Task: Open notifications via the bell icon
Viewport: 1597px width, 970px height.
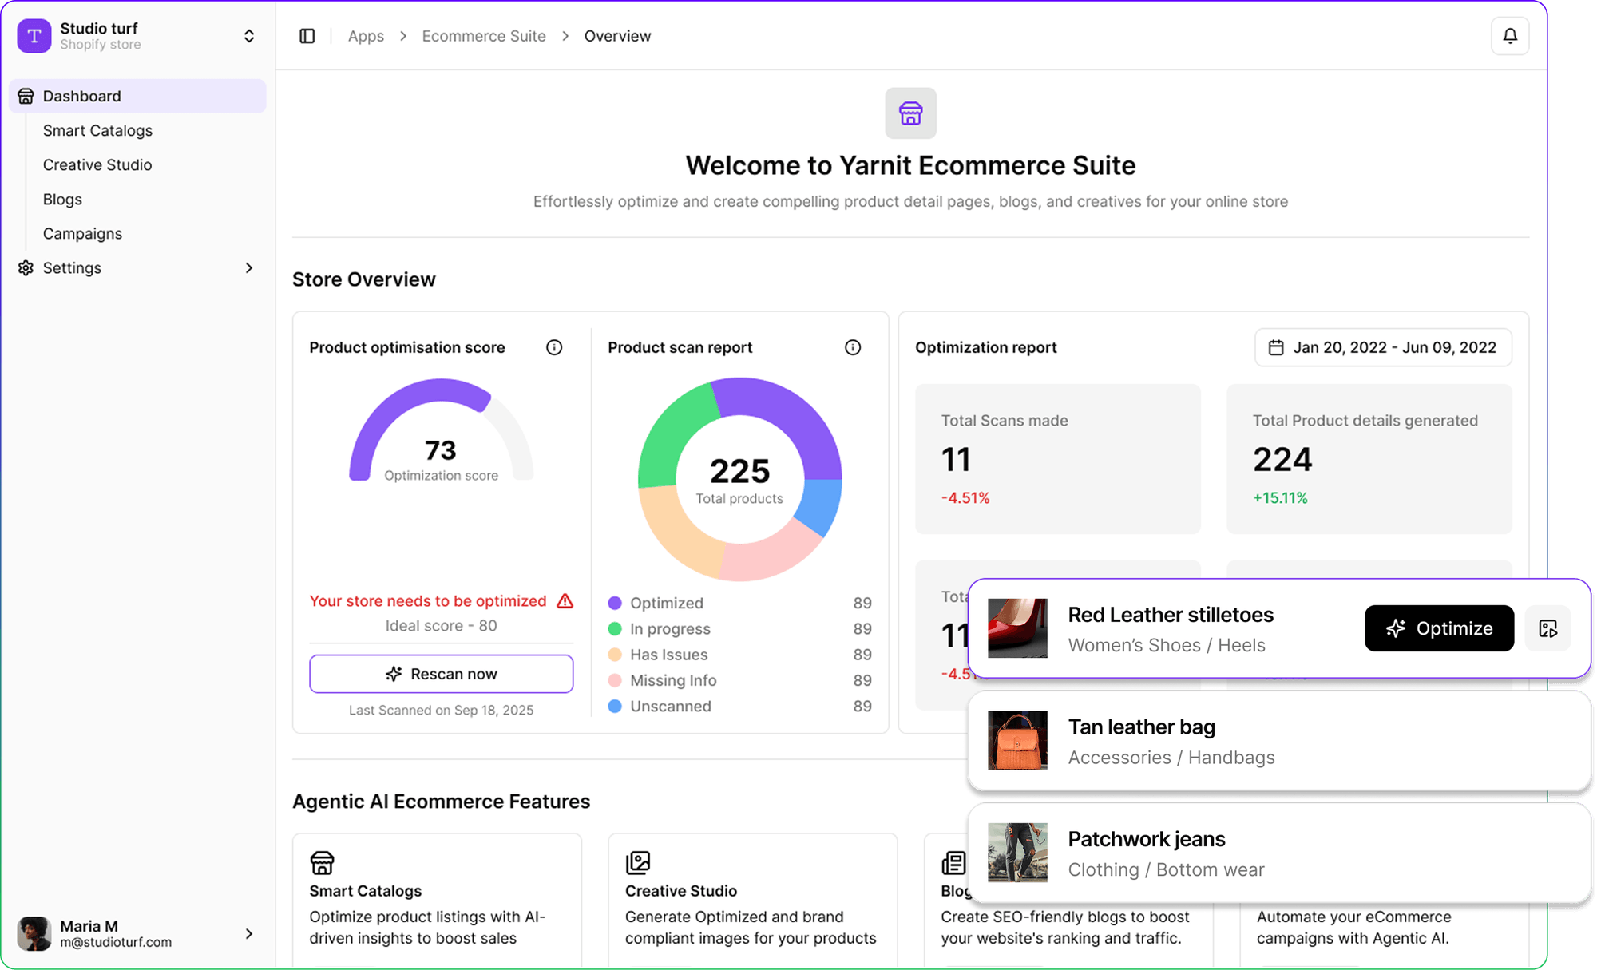Action: pyautogui.click(x=1509, y=35)
